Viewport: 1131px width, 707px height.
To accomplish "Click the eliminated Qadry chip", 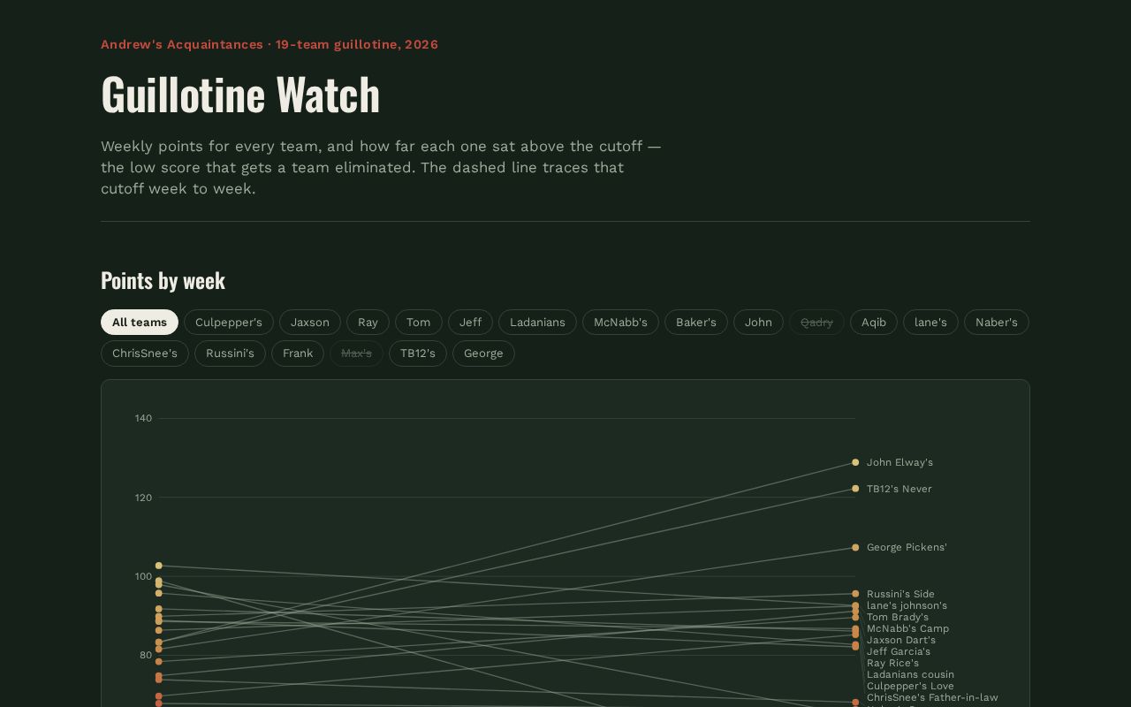I will click(x=816, y=323).
